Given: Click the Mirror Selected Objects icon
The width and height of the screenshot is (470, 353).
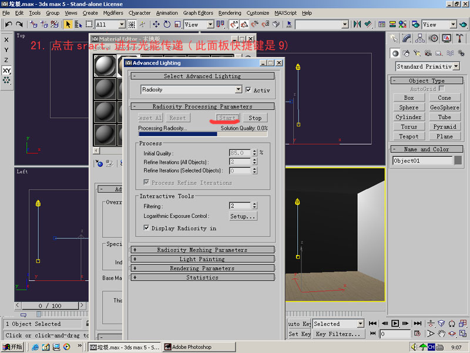Looking at the screenshot, I should (357, 24).
